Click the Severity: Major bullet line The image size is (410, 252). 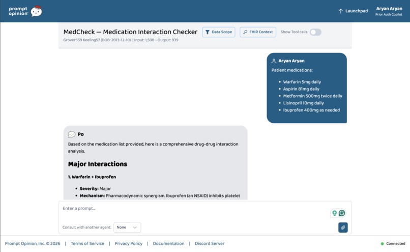coord(95,189)
